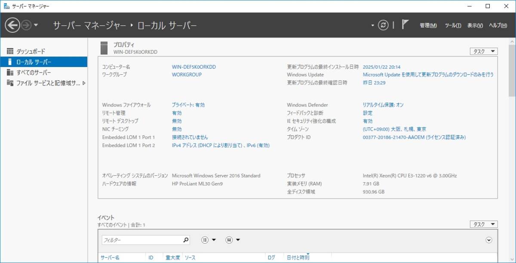
Task: Click NIC チーミング 無効 link
Action: (x=177, y=129)
